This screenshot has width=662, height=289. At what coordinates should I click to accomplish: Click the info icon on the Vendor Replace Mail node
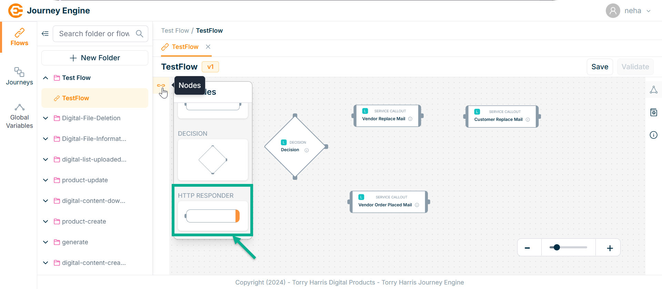coord(410,119)
